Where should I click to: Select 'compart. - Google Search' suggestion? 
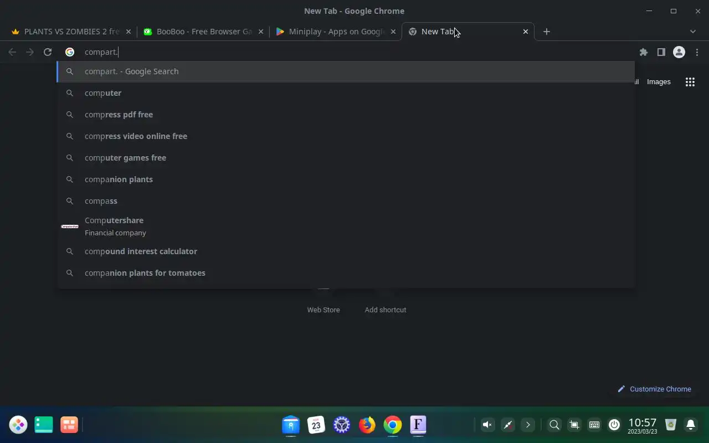click(346, 71)
